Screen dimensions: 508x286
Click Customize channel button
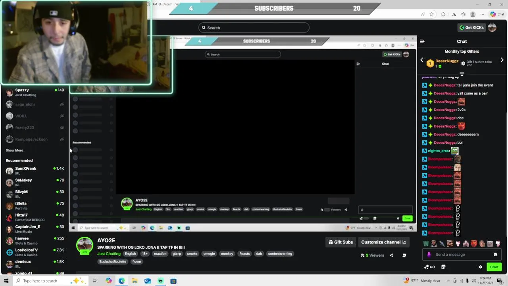pos(383,242)
